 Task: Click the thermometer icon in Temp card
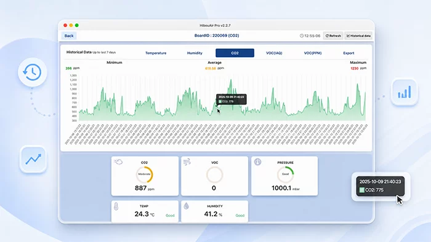point(116,206)
